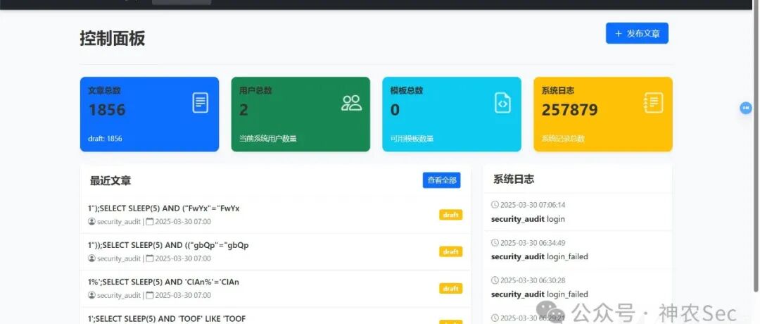Open article containing "gbQp"="gbQp
This screenshot has height=324, width=760.
(168, 245)
